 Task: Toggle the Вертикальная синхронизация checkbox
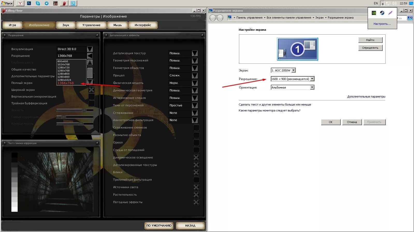[91, 97]
